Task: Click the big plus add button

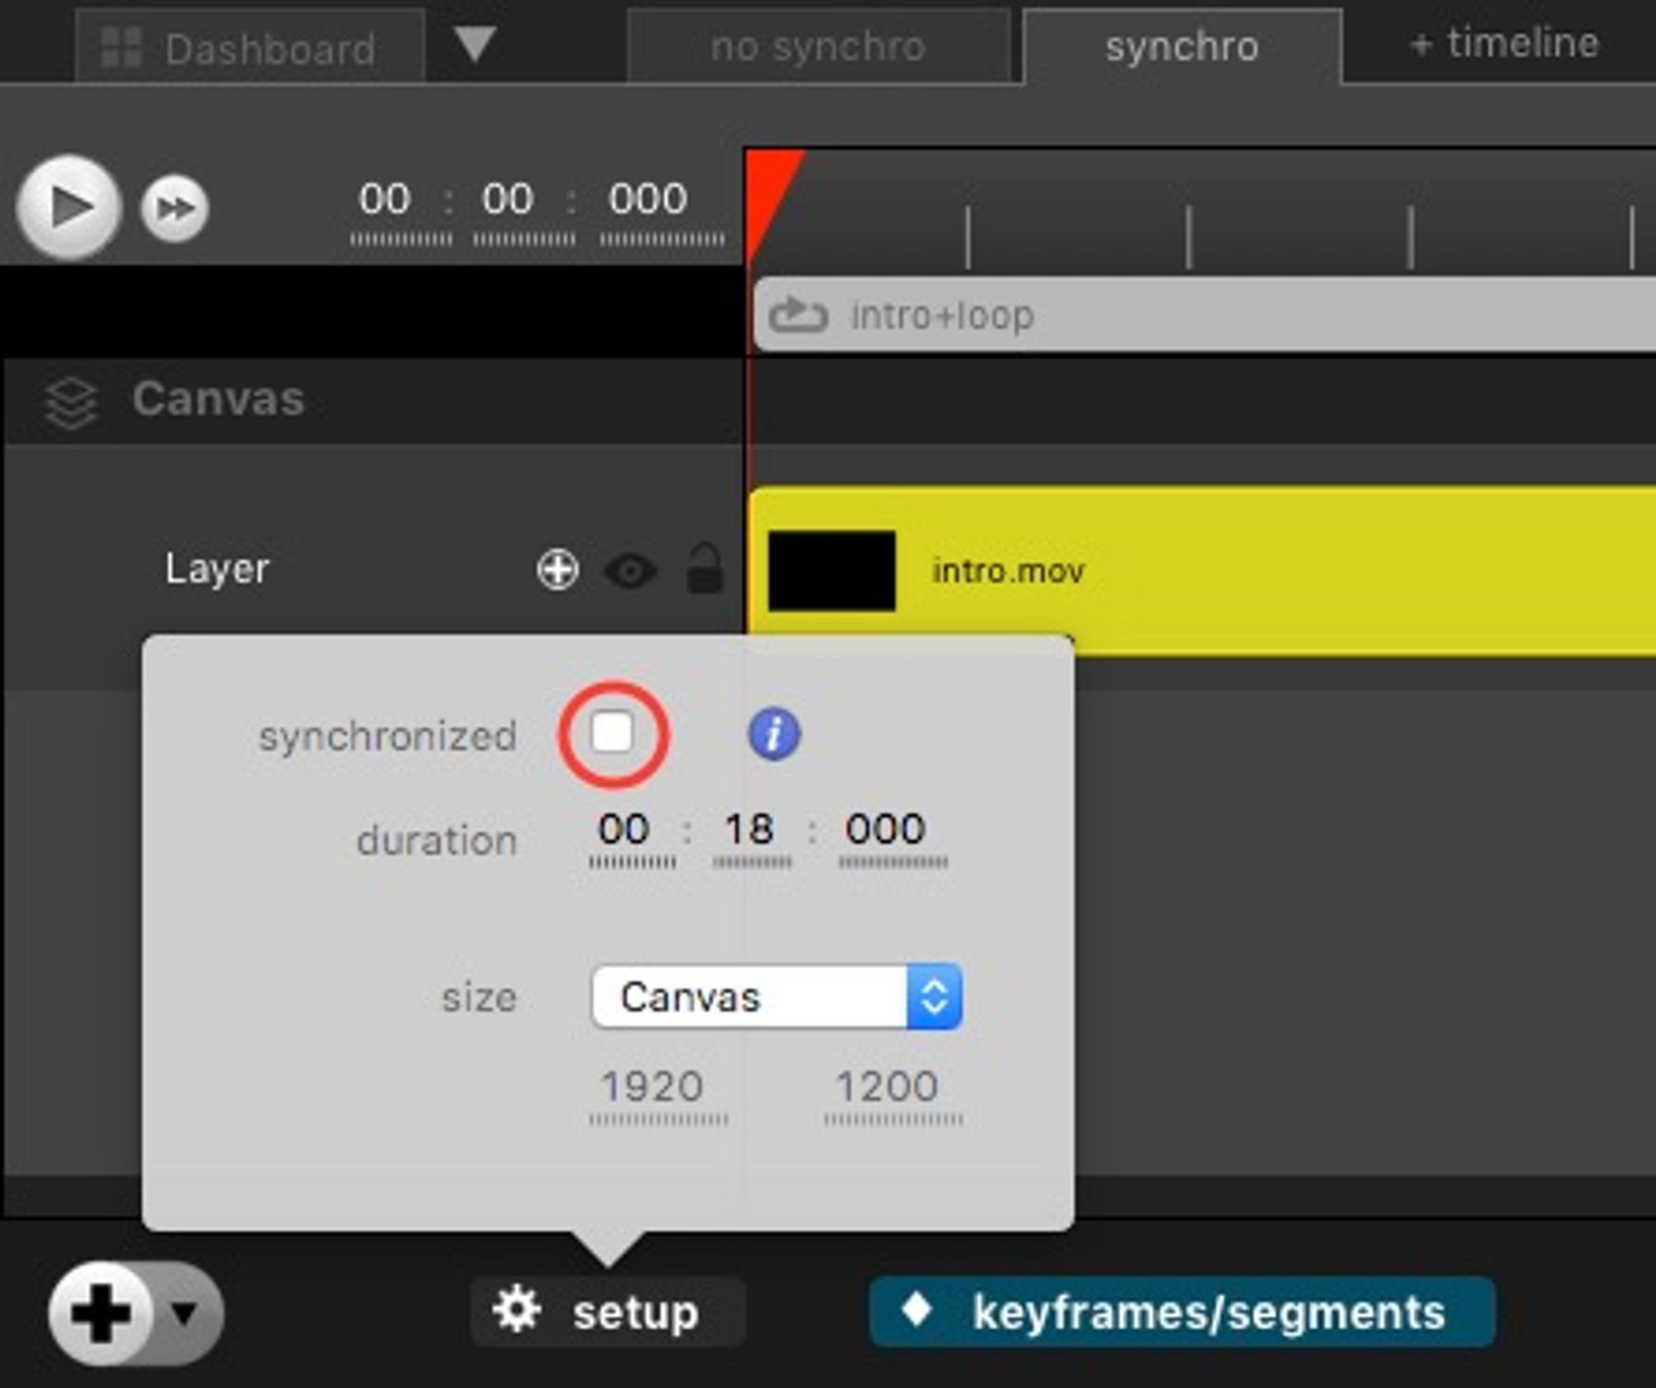Action: click(101, 1313)
